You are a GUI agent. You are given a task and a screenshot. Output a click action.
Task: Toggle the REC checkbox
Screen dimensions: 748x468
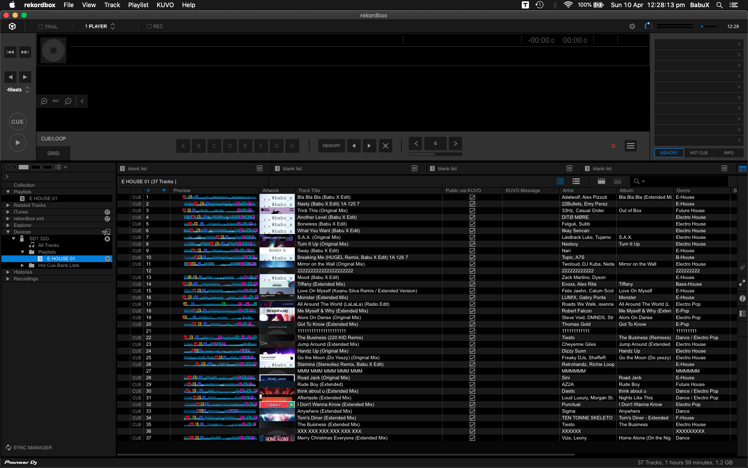(x=149, y=27)
